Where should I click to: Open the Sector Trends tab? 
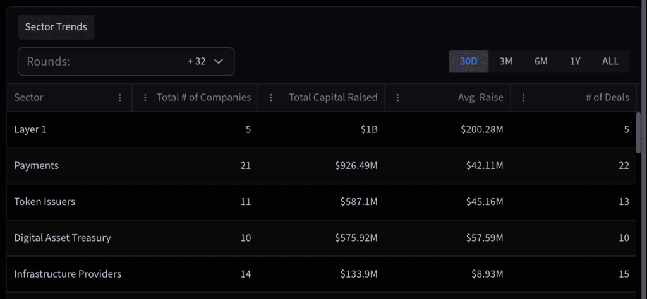56,27
